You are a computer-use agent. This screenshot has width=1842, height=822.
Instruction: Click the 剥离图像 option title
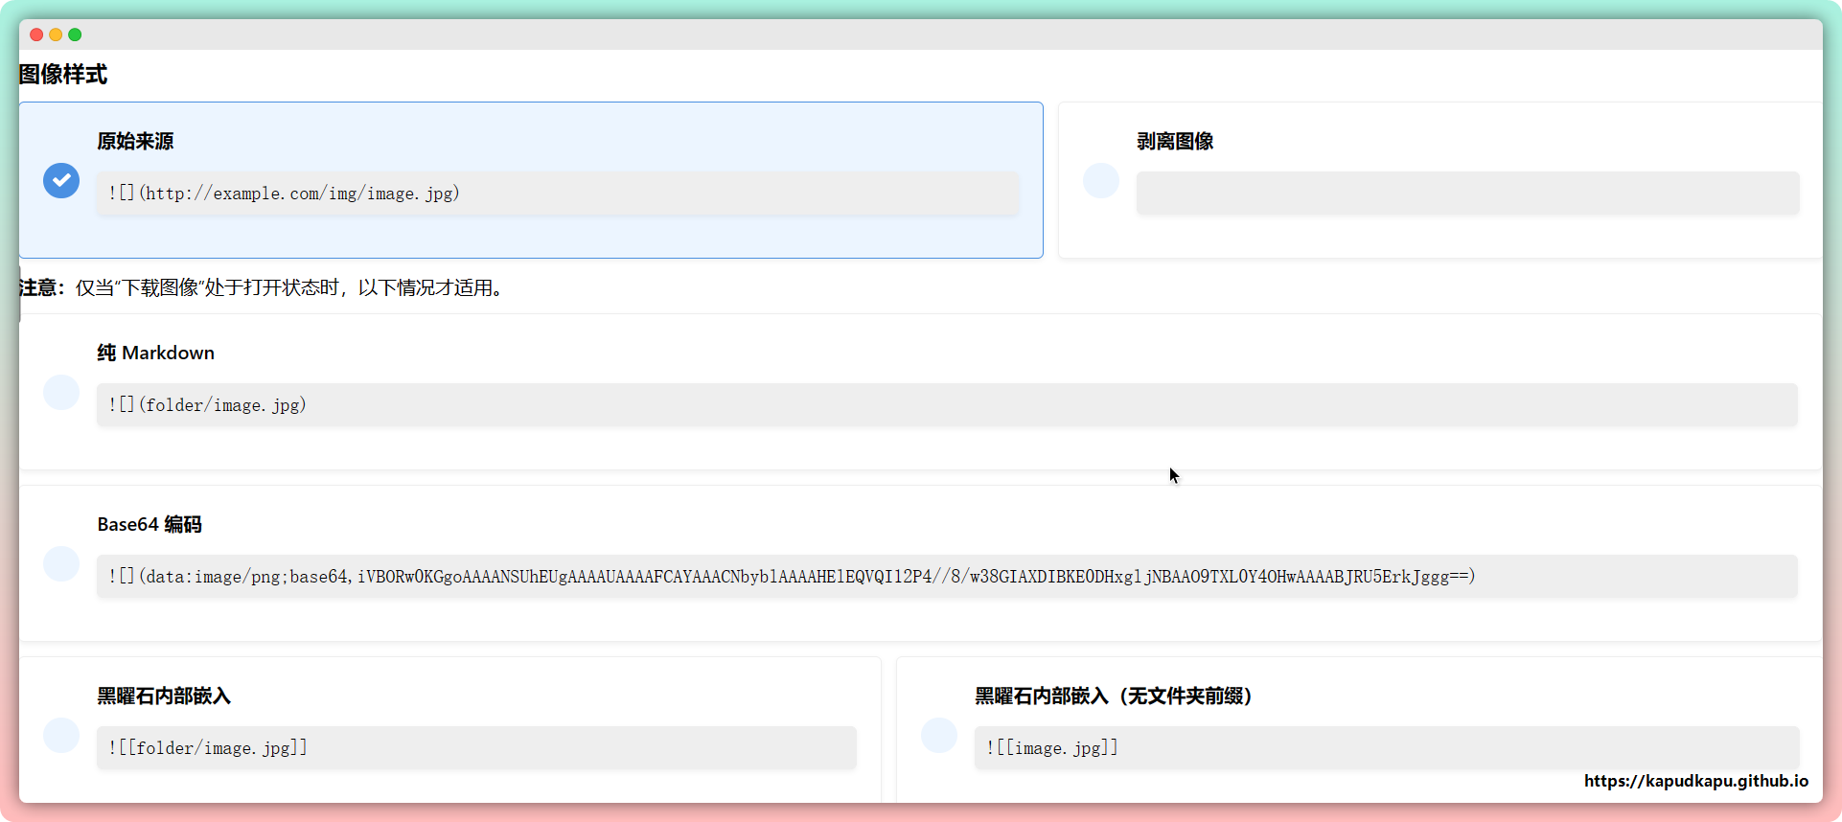[x=1175, y=141]
